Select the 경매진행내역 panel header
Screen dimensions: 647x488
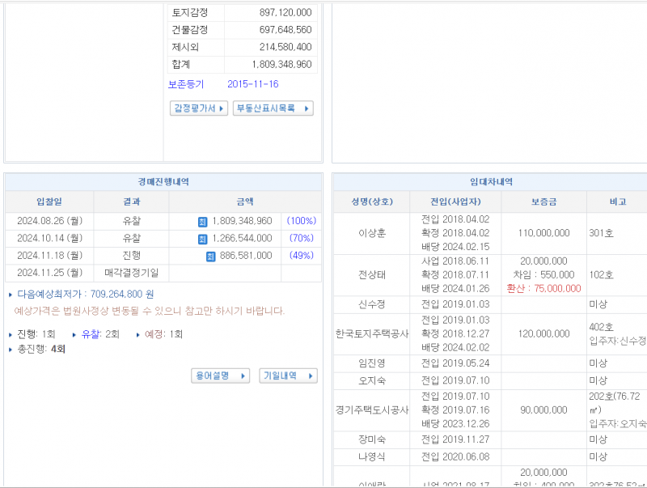tap(162, 182)
